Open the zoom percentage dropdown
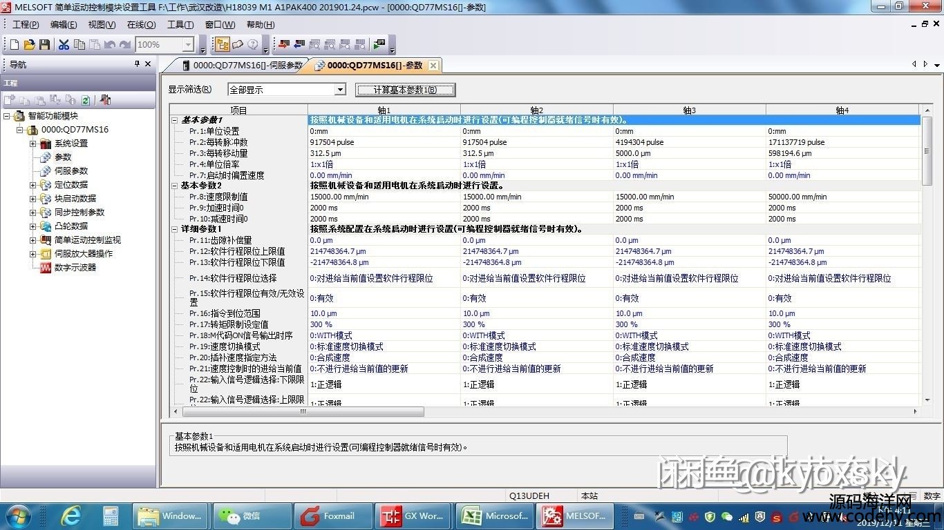Screen dimensions: 944x530 click(x=188, y=44)
